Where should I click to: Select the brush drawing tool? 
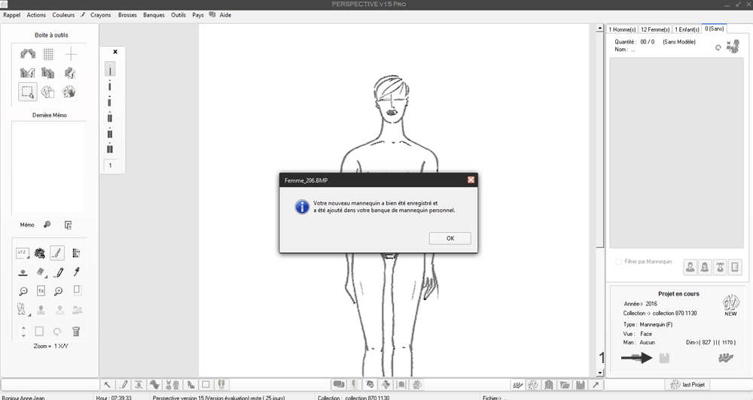58,253
